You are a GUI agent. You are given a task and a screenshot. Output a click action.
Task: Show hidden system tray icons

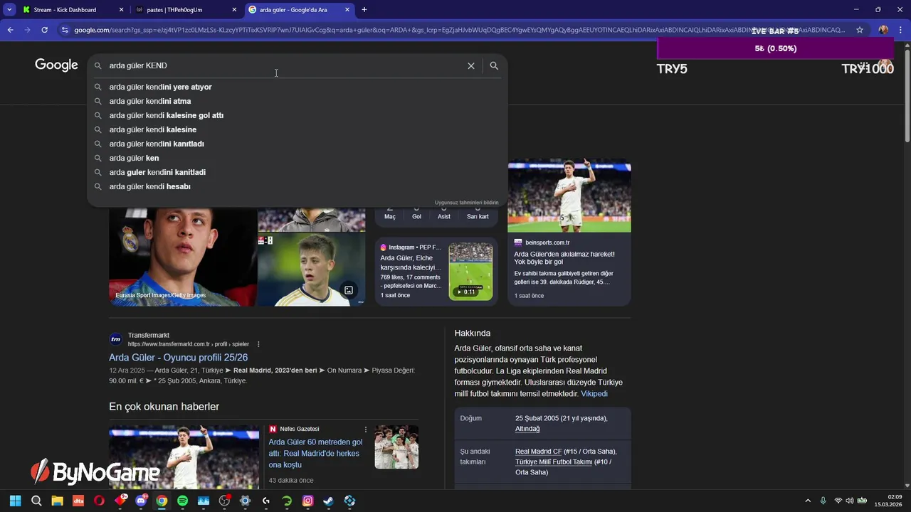coord(807,501)
